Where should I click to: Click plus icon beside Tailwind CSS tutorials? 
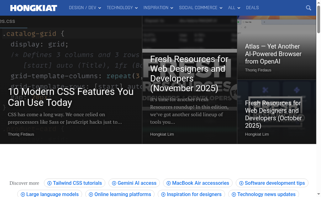click(x=50, y=183)
